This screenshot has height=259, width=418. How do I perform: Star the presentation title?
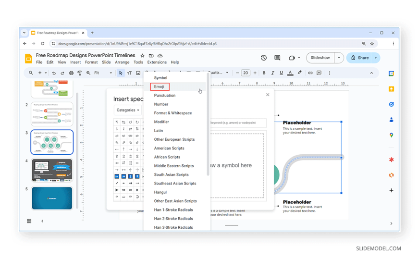pyautogui.click(x=142, y=55)
